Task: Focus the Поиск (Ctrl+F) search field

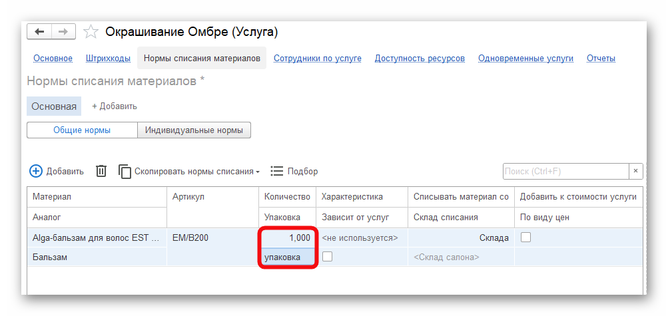Action: point(565,171)
